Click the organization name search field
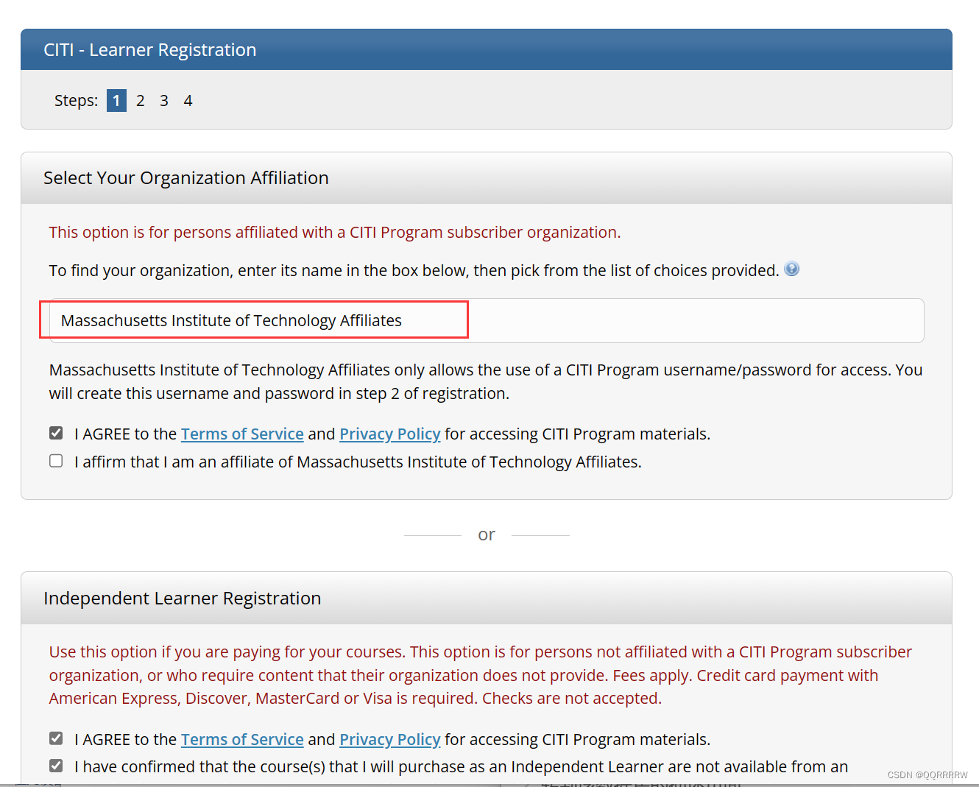The image size is (979, 787). point(487,320)
